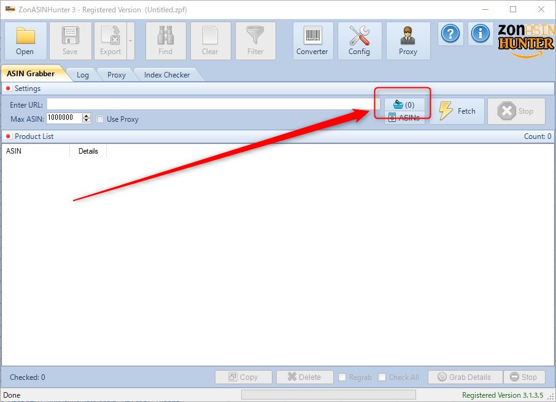Enable the Use Proxy checkbox
Screen dimensions: 556x402
[100, 119]
